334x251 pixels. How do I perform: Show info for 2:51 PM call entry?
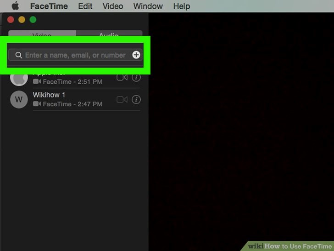click(x=136, y=78)
